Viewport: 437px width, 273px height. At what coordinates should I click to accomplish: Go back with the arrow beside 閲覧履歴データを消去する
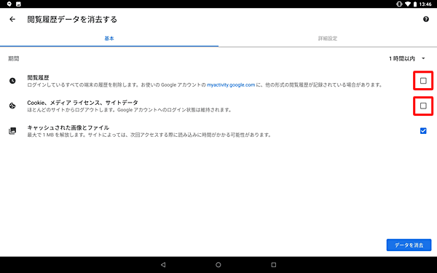pyautogui.click(x=12, y=19)
